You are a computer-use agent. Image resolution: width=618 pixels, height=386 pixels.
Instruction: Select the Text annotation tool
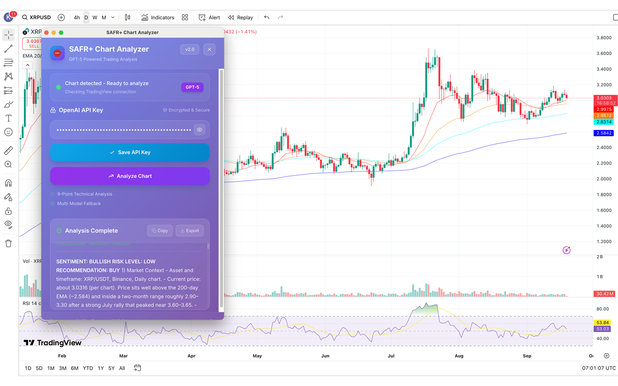8,118
